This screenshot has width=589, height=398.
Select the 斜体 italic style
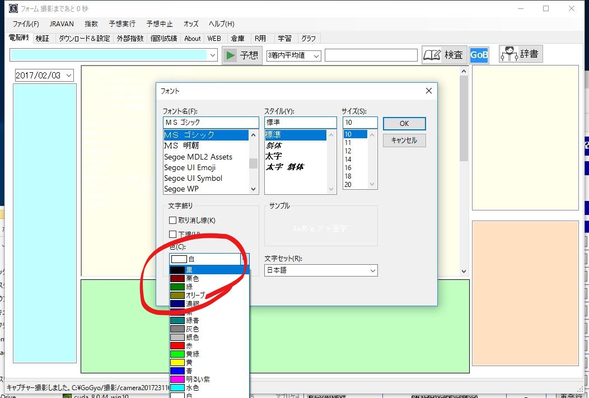tap(296, 146)
